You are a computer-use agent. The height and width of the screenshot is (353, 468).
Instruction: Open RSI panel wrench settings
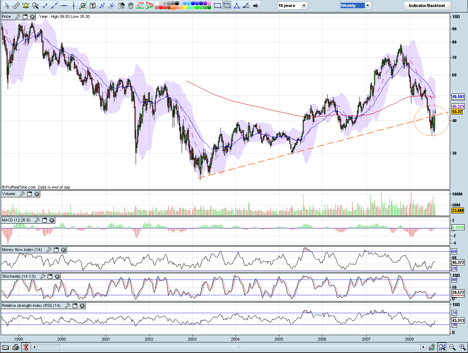coord(67,305)
